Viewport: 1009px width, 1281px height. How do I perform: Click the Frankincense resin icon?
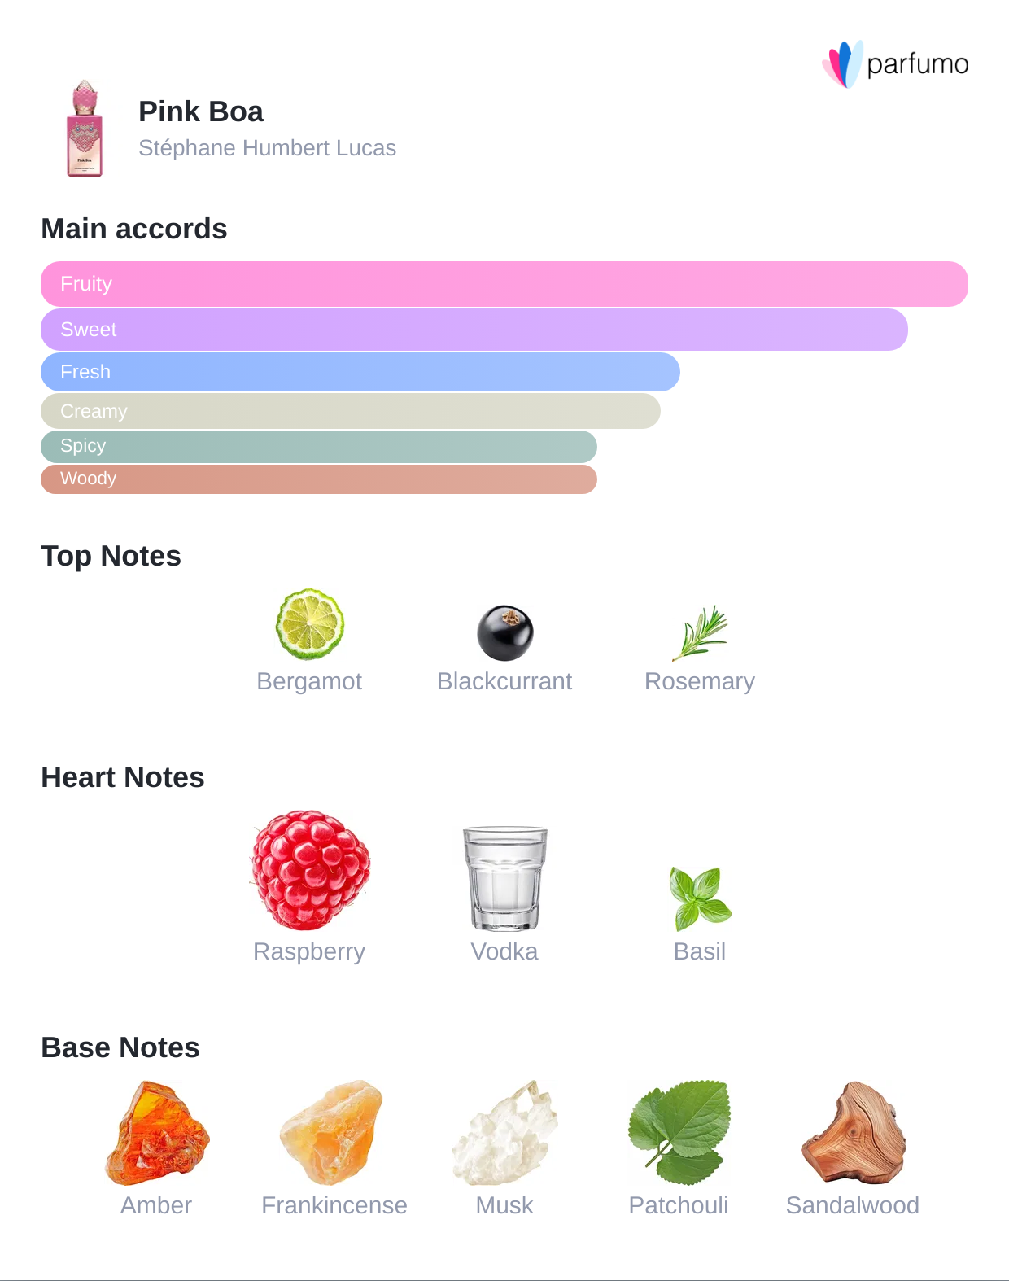332,1132
